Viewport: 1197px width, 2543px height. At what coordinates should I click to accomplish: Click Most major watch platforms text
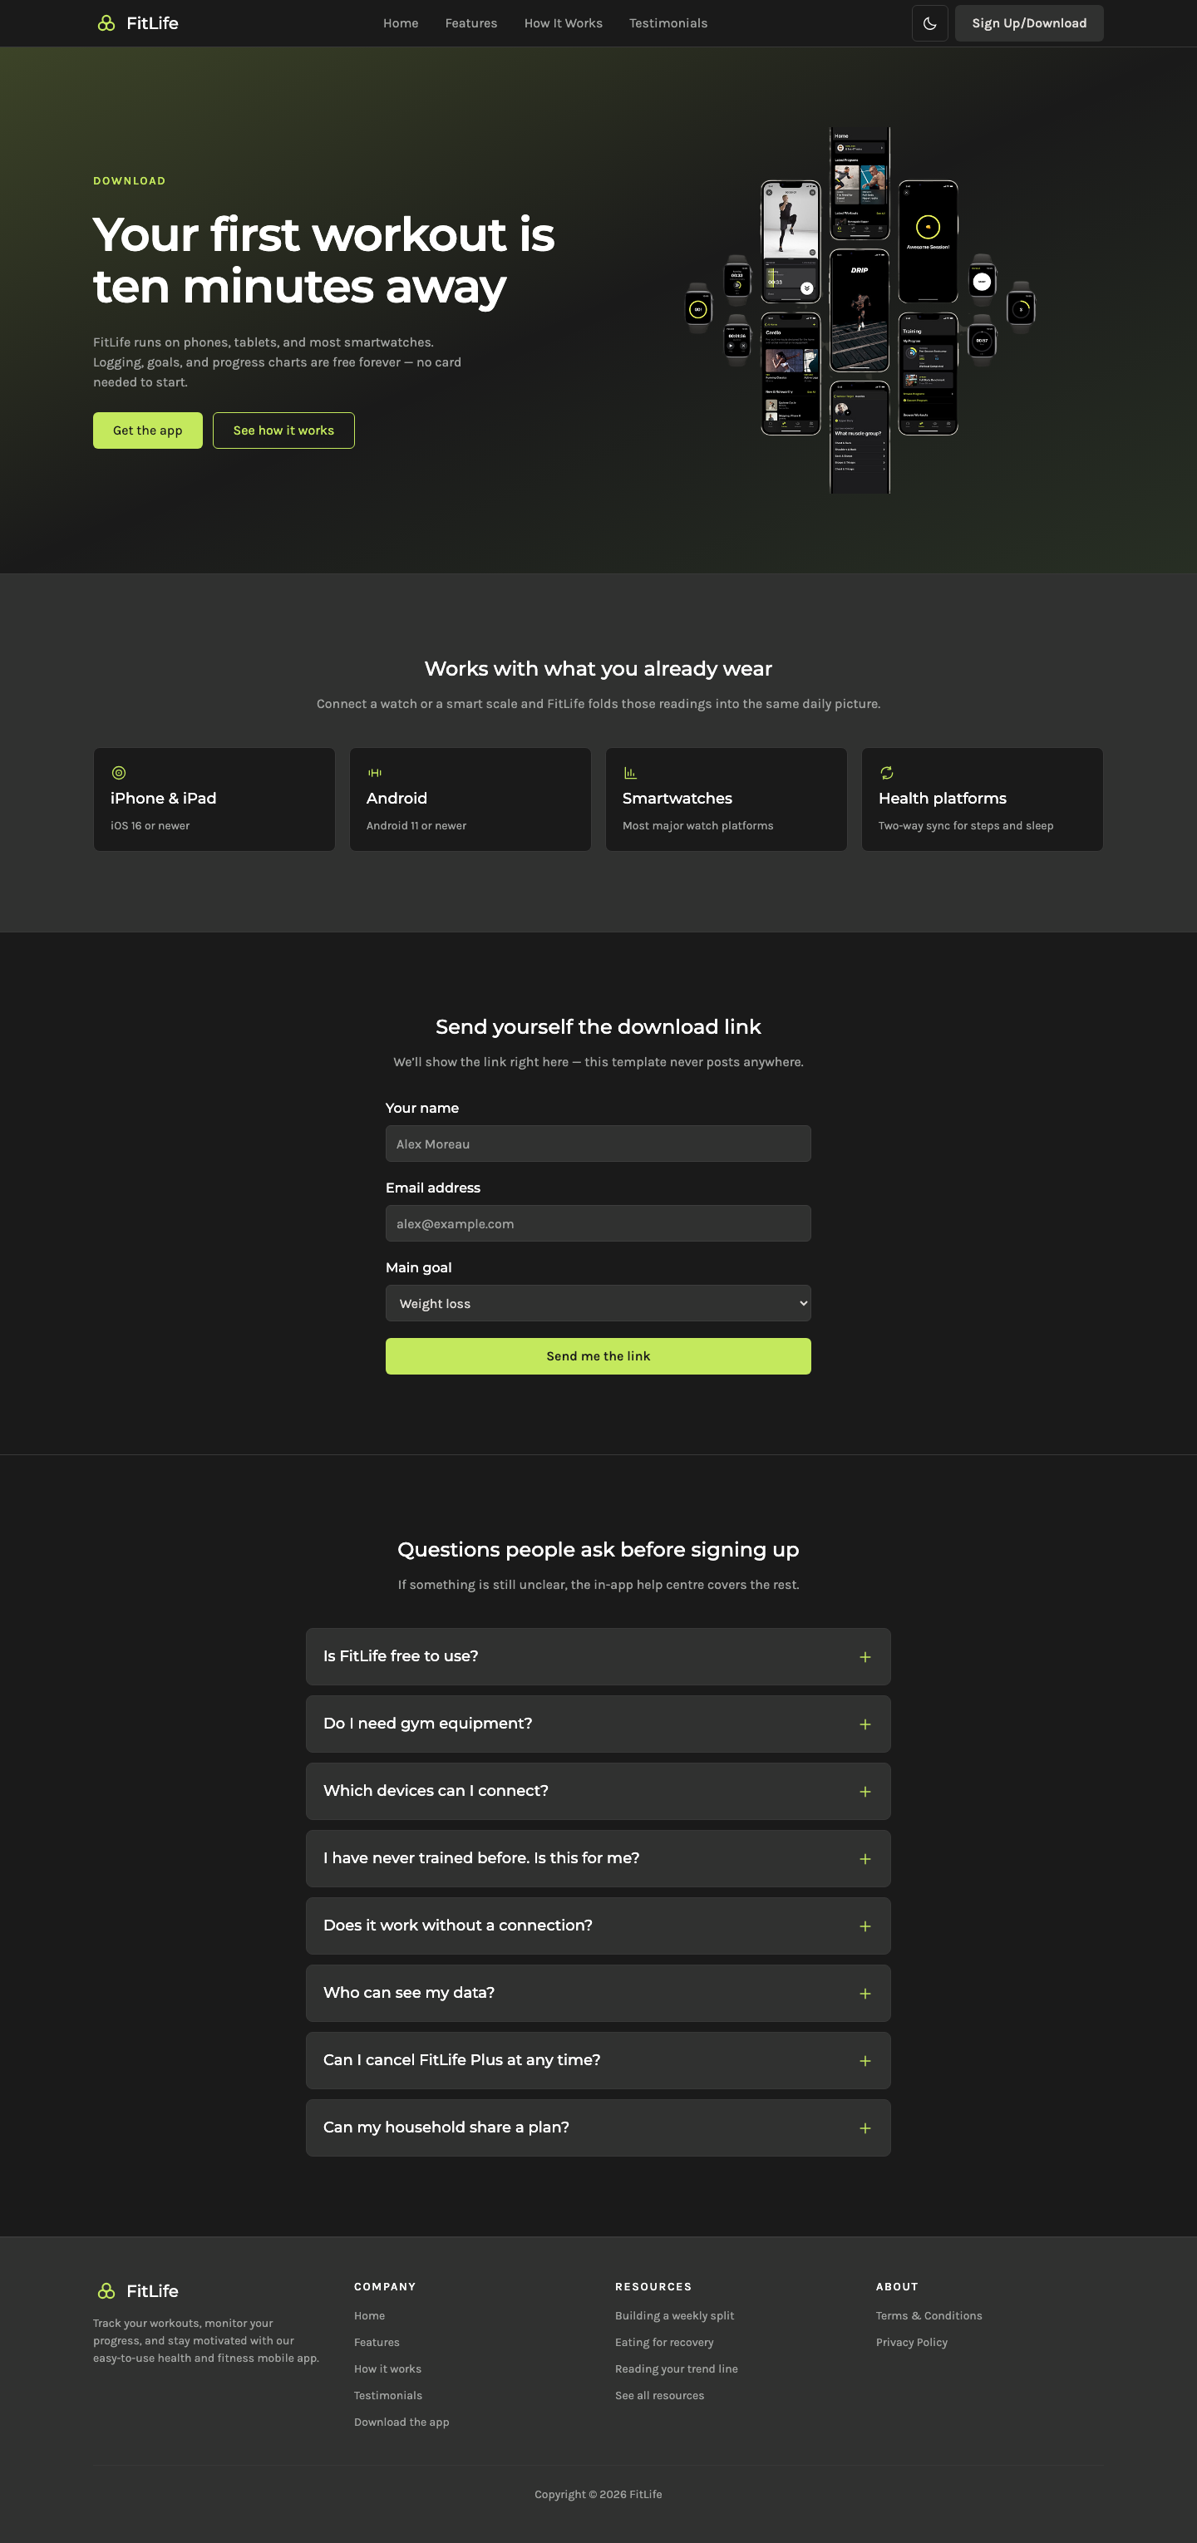(697, 825)
